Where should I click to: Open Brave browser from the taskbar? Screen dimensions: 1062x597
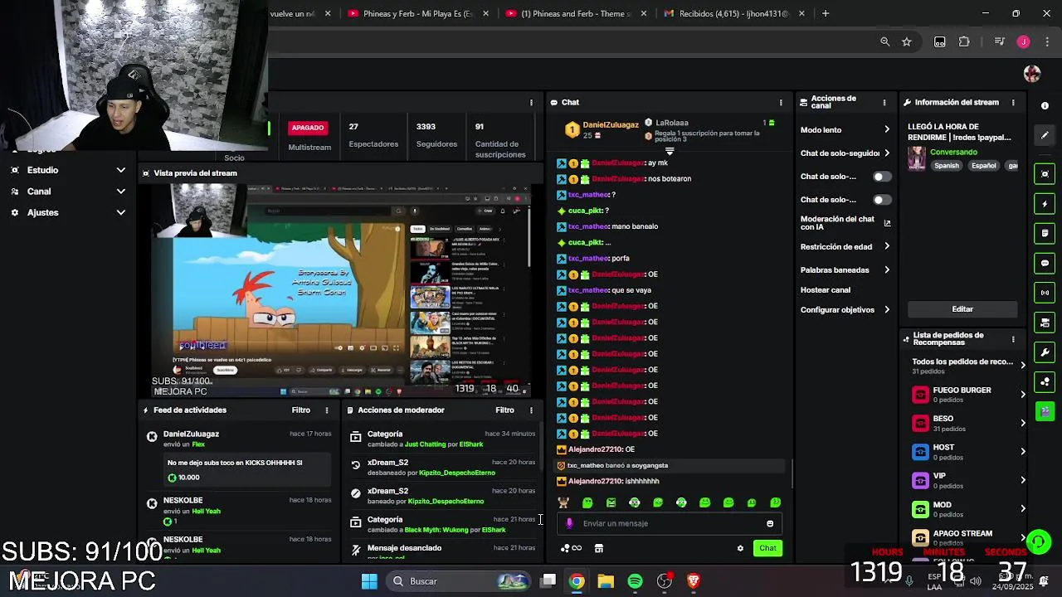click(x=694, y=581)
